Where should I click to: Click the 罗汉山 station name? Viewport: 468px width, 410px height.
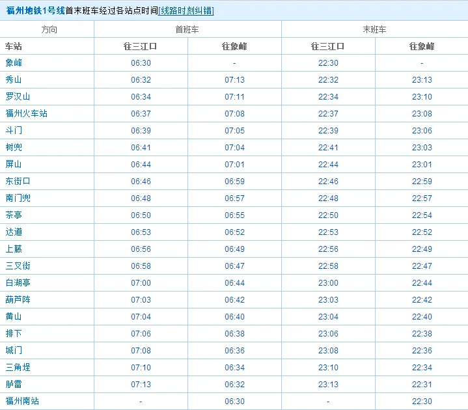(x=18, y=97)
